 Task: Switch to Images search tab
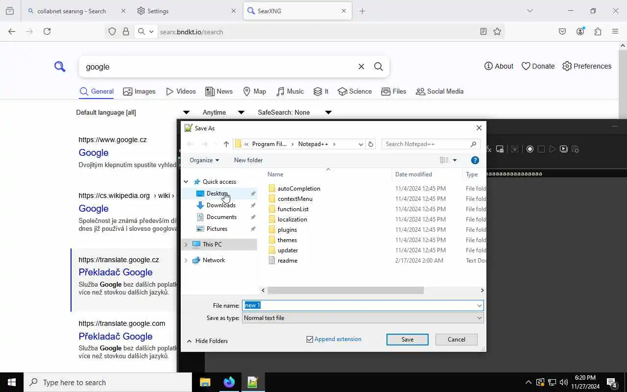[x=139, y=92]
